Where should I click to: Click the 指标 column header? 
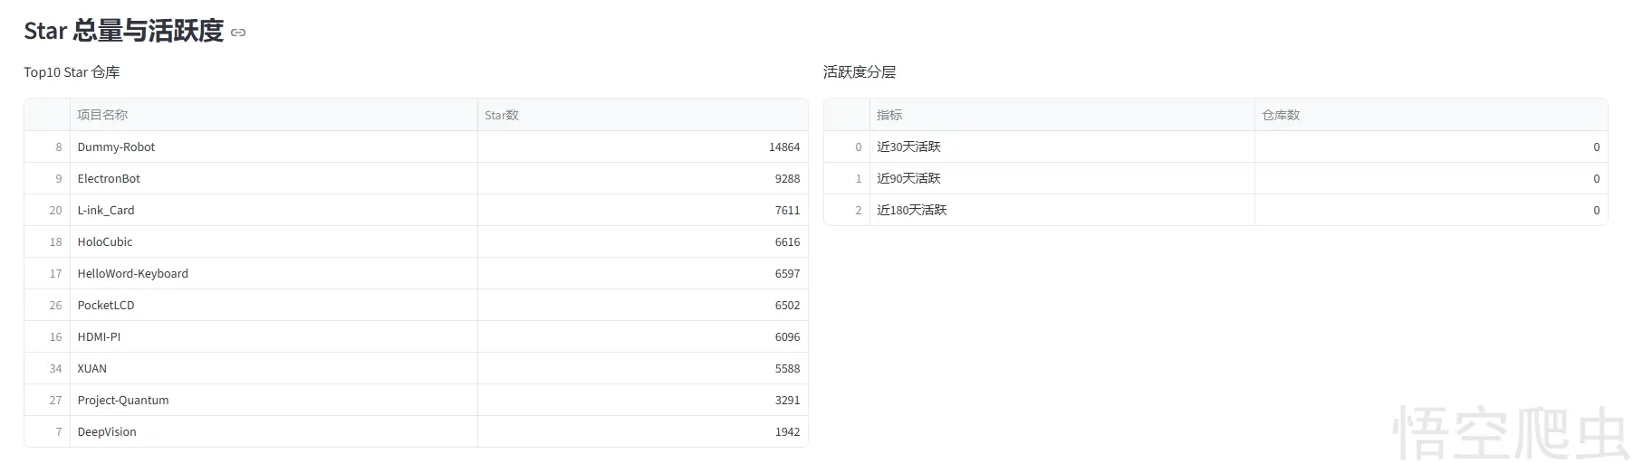[x=889, y=115]
